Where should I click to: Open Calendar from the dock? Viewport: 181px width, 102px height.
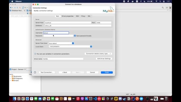coord(57,99)
